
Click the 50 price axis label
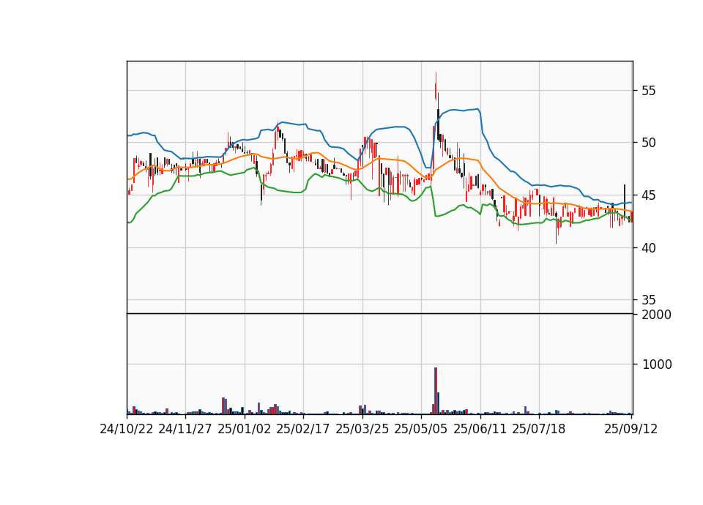click(649, 143)
